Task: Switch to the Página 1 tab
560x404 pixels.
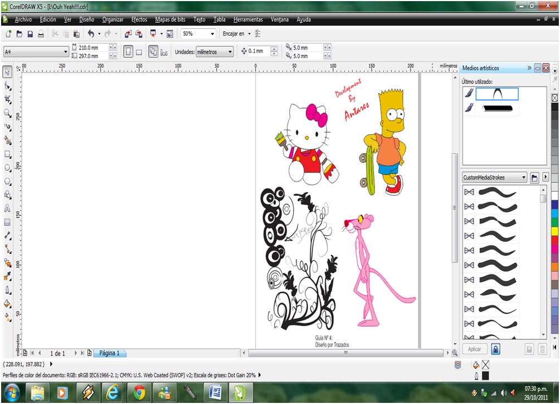Action: click(109, 353)
